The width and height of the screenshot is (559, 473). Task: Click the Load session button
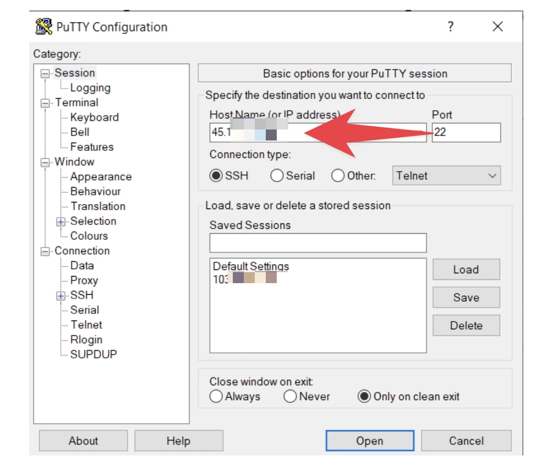(x=466, y=269)
